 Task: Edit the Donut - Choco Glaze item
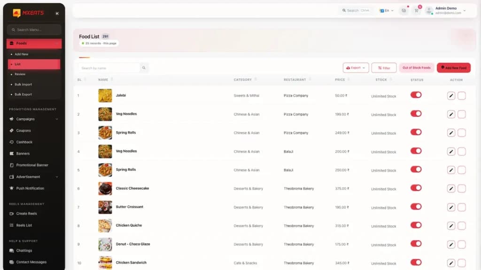pos(451,245)
